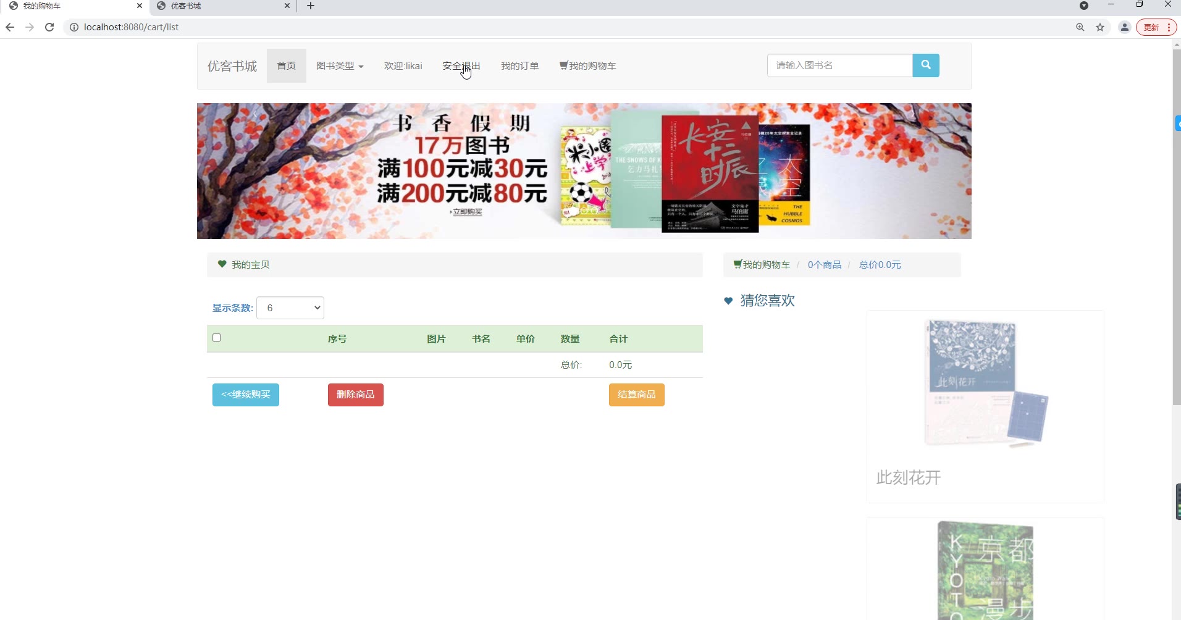Open 我的订单 in the navbar

(x=520, y=66)
